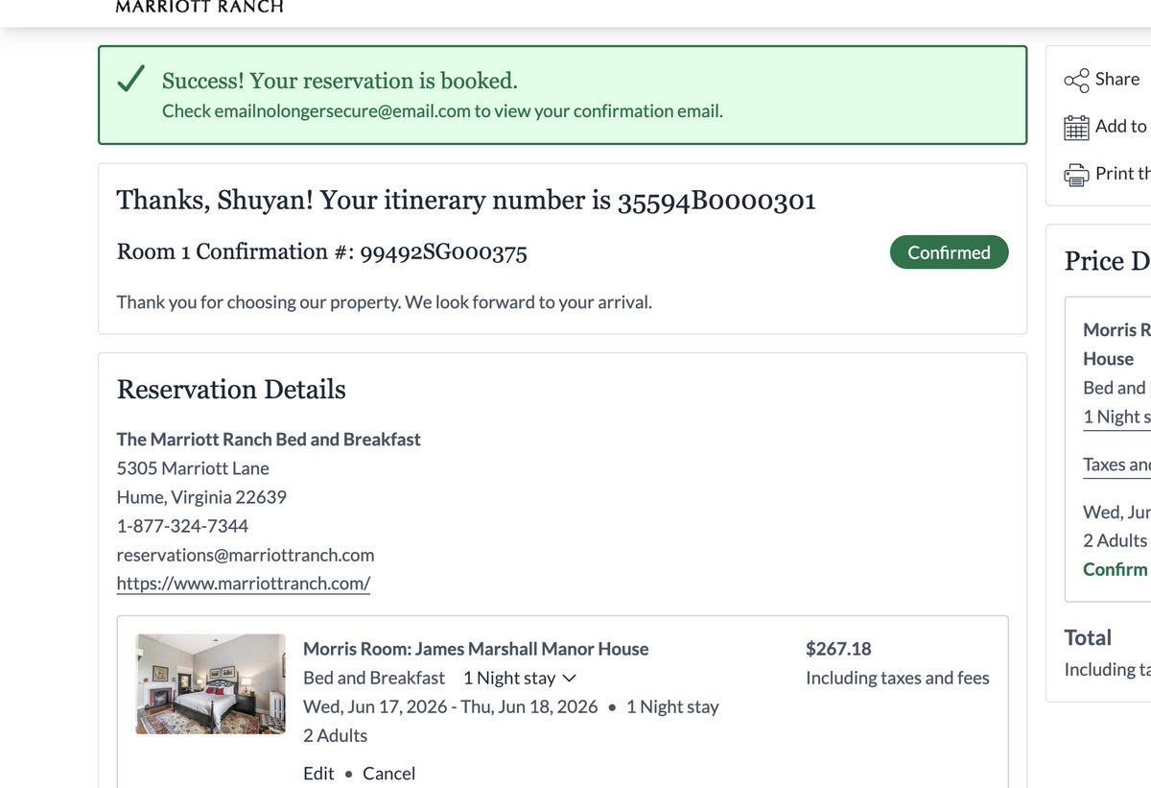Click the Success! Your reservation is booked heading
This screenshot has width=1151, height=788.
click(340, 81)
